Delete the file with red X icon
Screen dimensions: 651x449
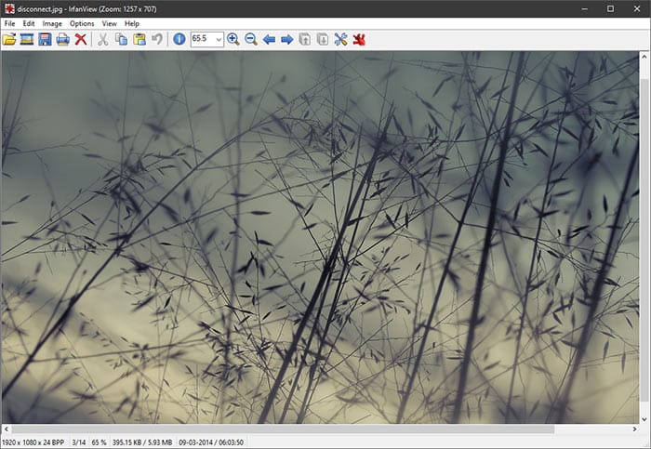(x=81, y=39)
